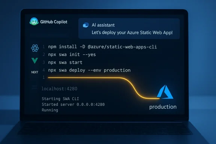The height and width of the screenshot is (144, 216).
Task: Click the GitHub Copilot label
Action: (54, 22)
